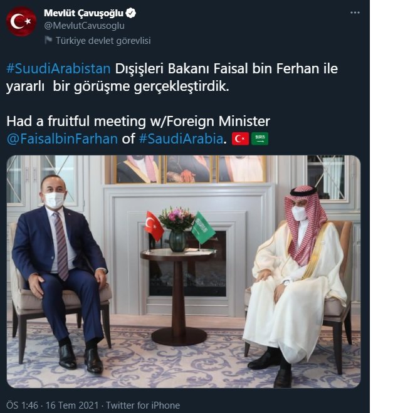Open the Mevlüt Çavuşoğlu display name
Screen dimensions: 420x413
coord(83,13)
